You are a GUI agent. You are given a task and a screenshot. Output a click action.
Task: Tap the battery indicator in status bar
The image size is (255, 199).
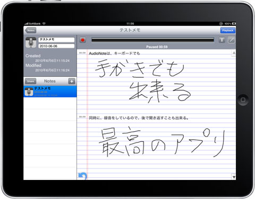point(234,23)
